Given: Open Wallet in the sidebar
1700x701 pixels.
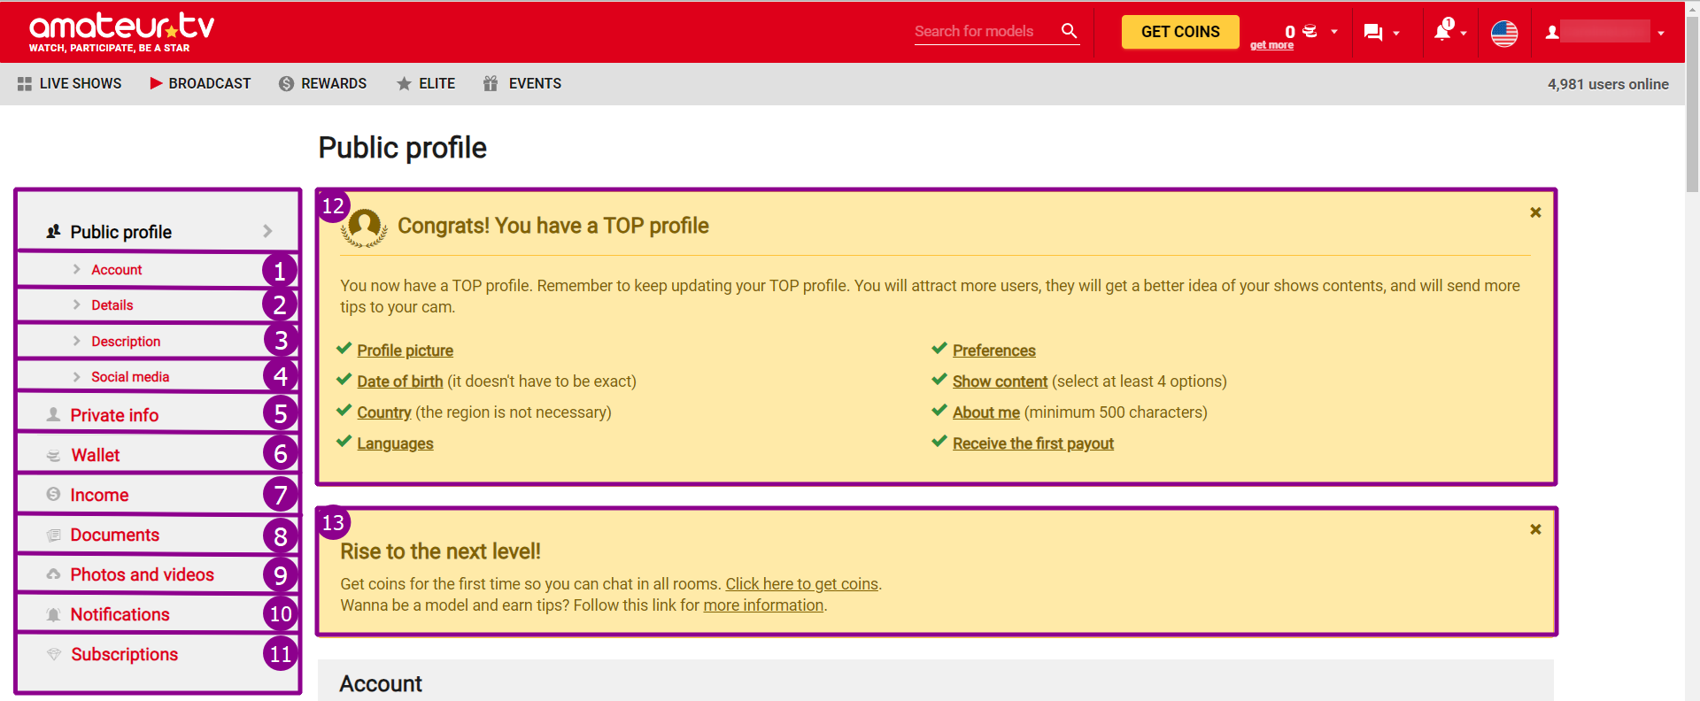Looking at the screenshot, I should click(96, 455).
